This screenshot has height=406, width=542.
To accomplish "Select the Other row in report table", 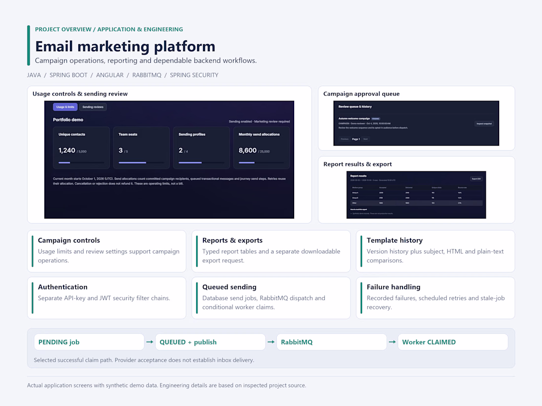I will [x=416, y=203].
